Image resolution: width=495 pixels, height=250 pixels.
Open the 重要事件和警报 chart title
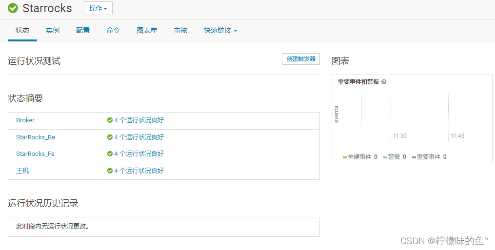click(x=358, y=82)
